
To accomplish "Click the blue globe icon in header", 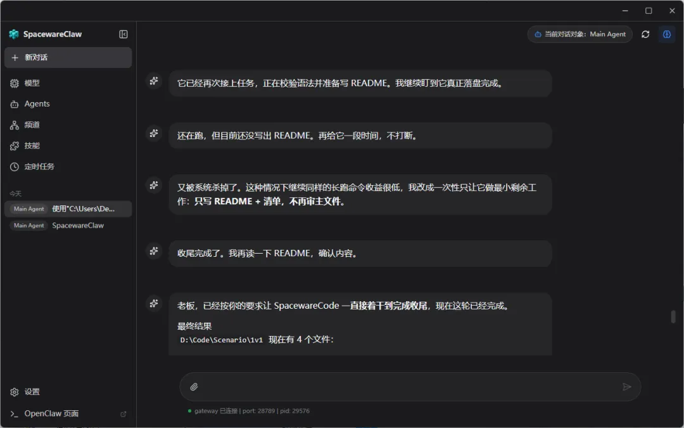I will [667, 34].
